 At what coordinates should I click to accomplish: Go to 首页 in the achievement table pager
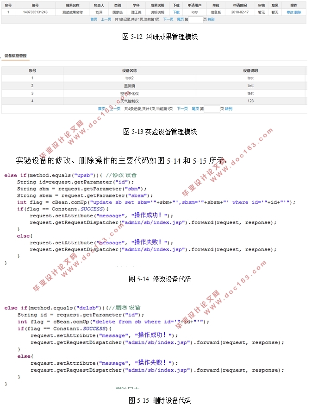point(94,19)
